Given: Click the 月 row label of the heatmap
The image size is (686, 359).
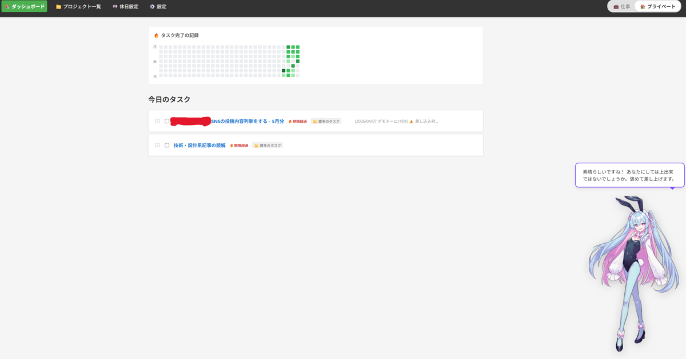Looking at the screenshot, I should (155, 47).
